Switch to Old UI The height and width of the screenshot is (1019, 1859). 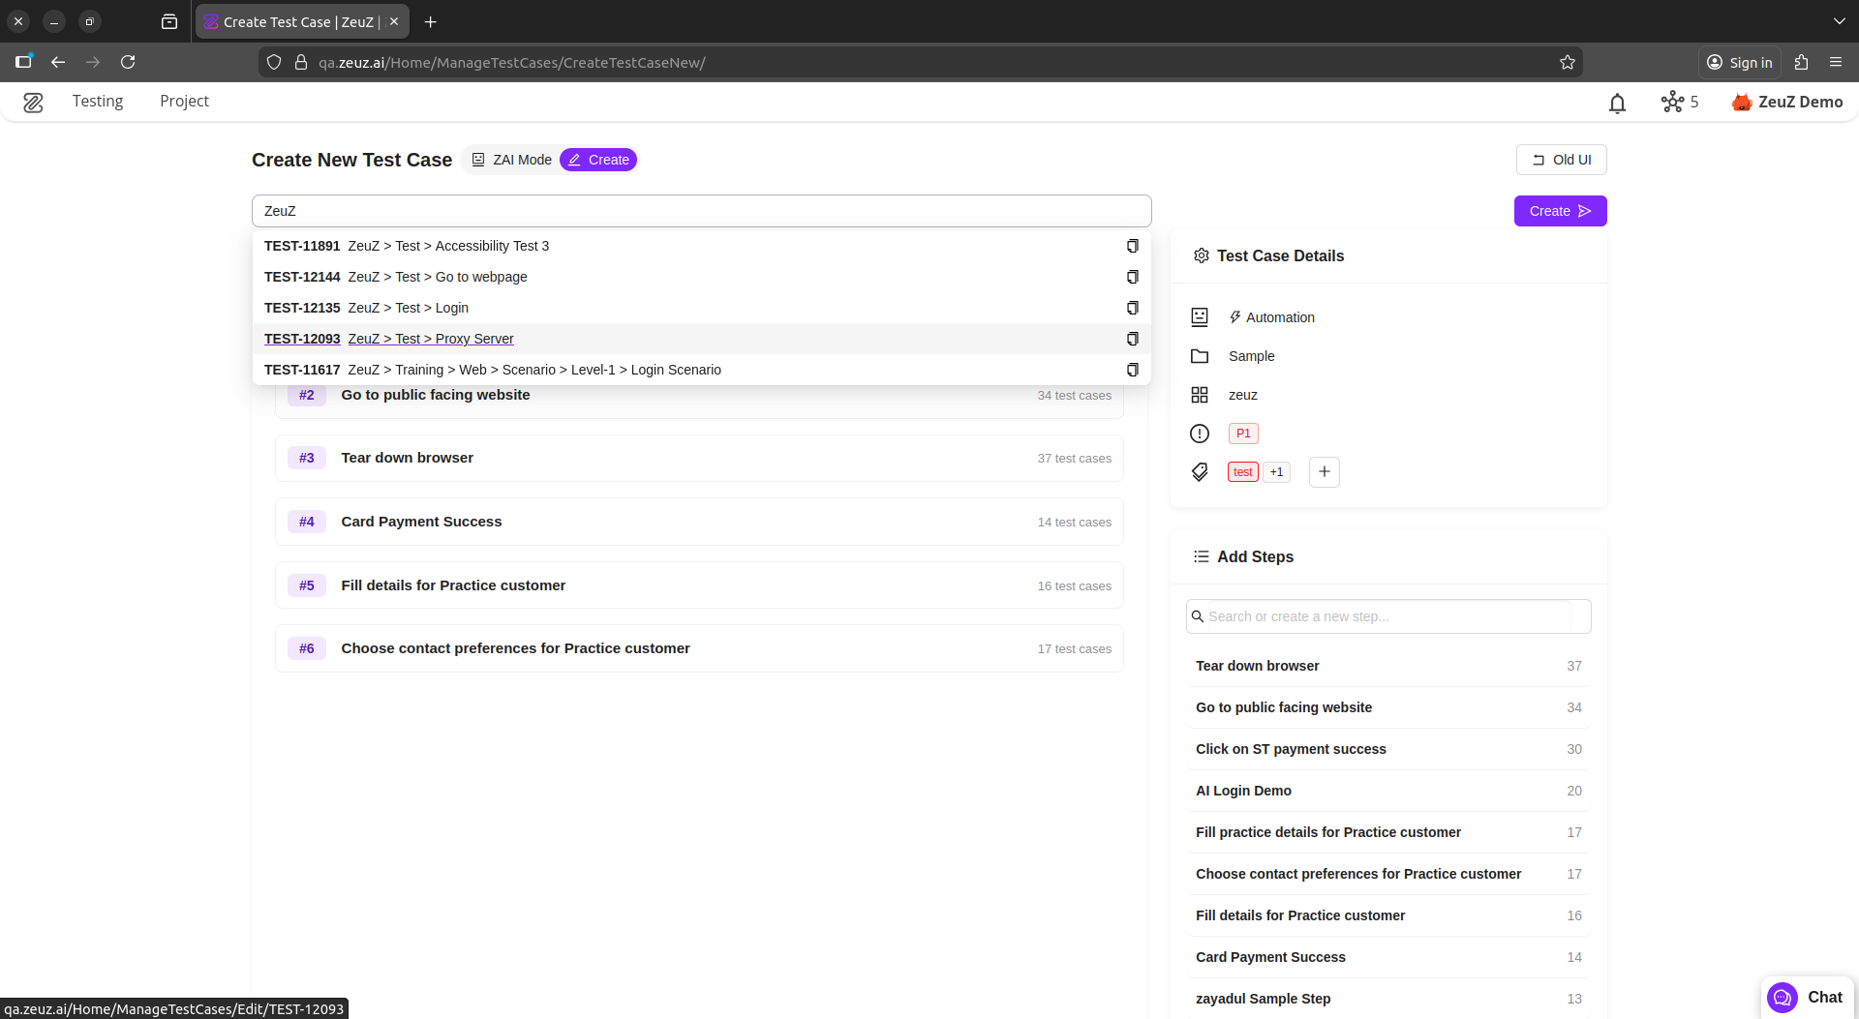(1561, 160)
